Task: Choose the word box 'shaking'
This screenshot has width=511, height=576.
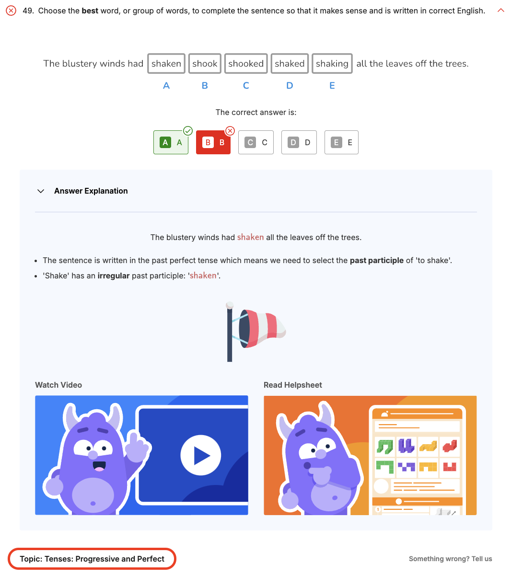Action: pos(332,63)
